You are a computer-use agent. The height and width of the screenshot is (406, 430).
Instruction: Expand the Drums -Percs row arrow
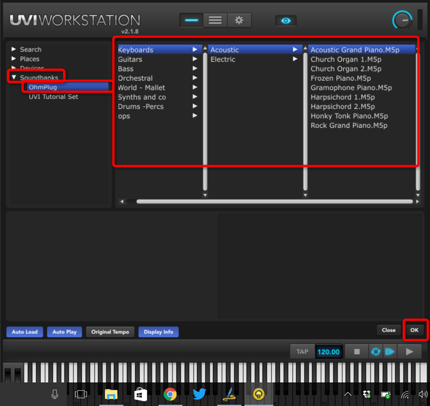195,106
